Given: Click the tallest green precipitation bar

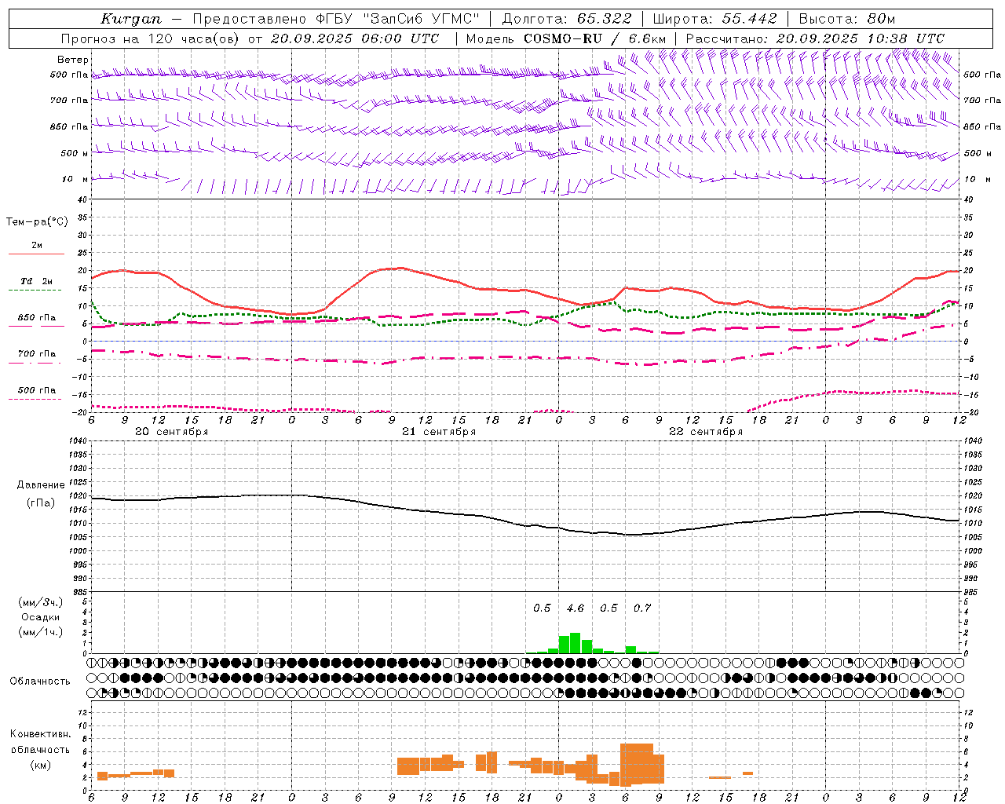Looking at the screenshot, I should pos(575,643).
